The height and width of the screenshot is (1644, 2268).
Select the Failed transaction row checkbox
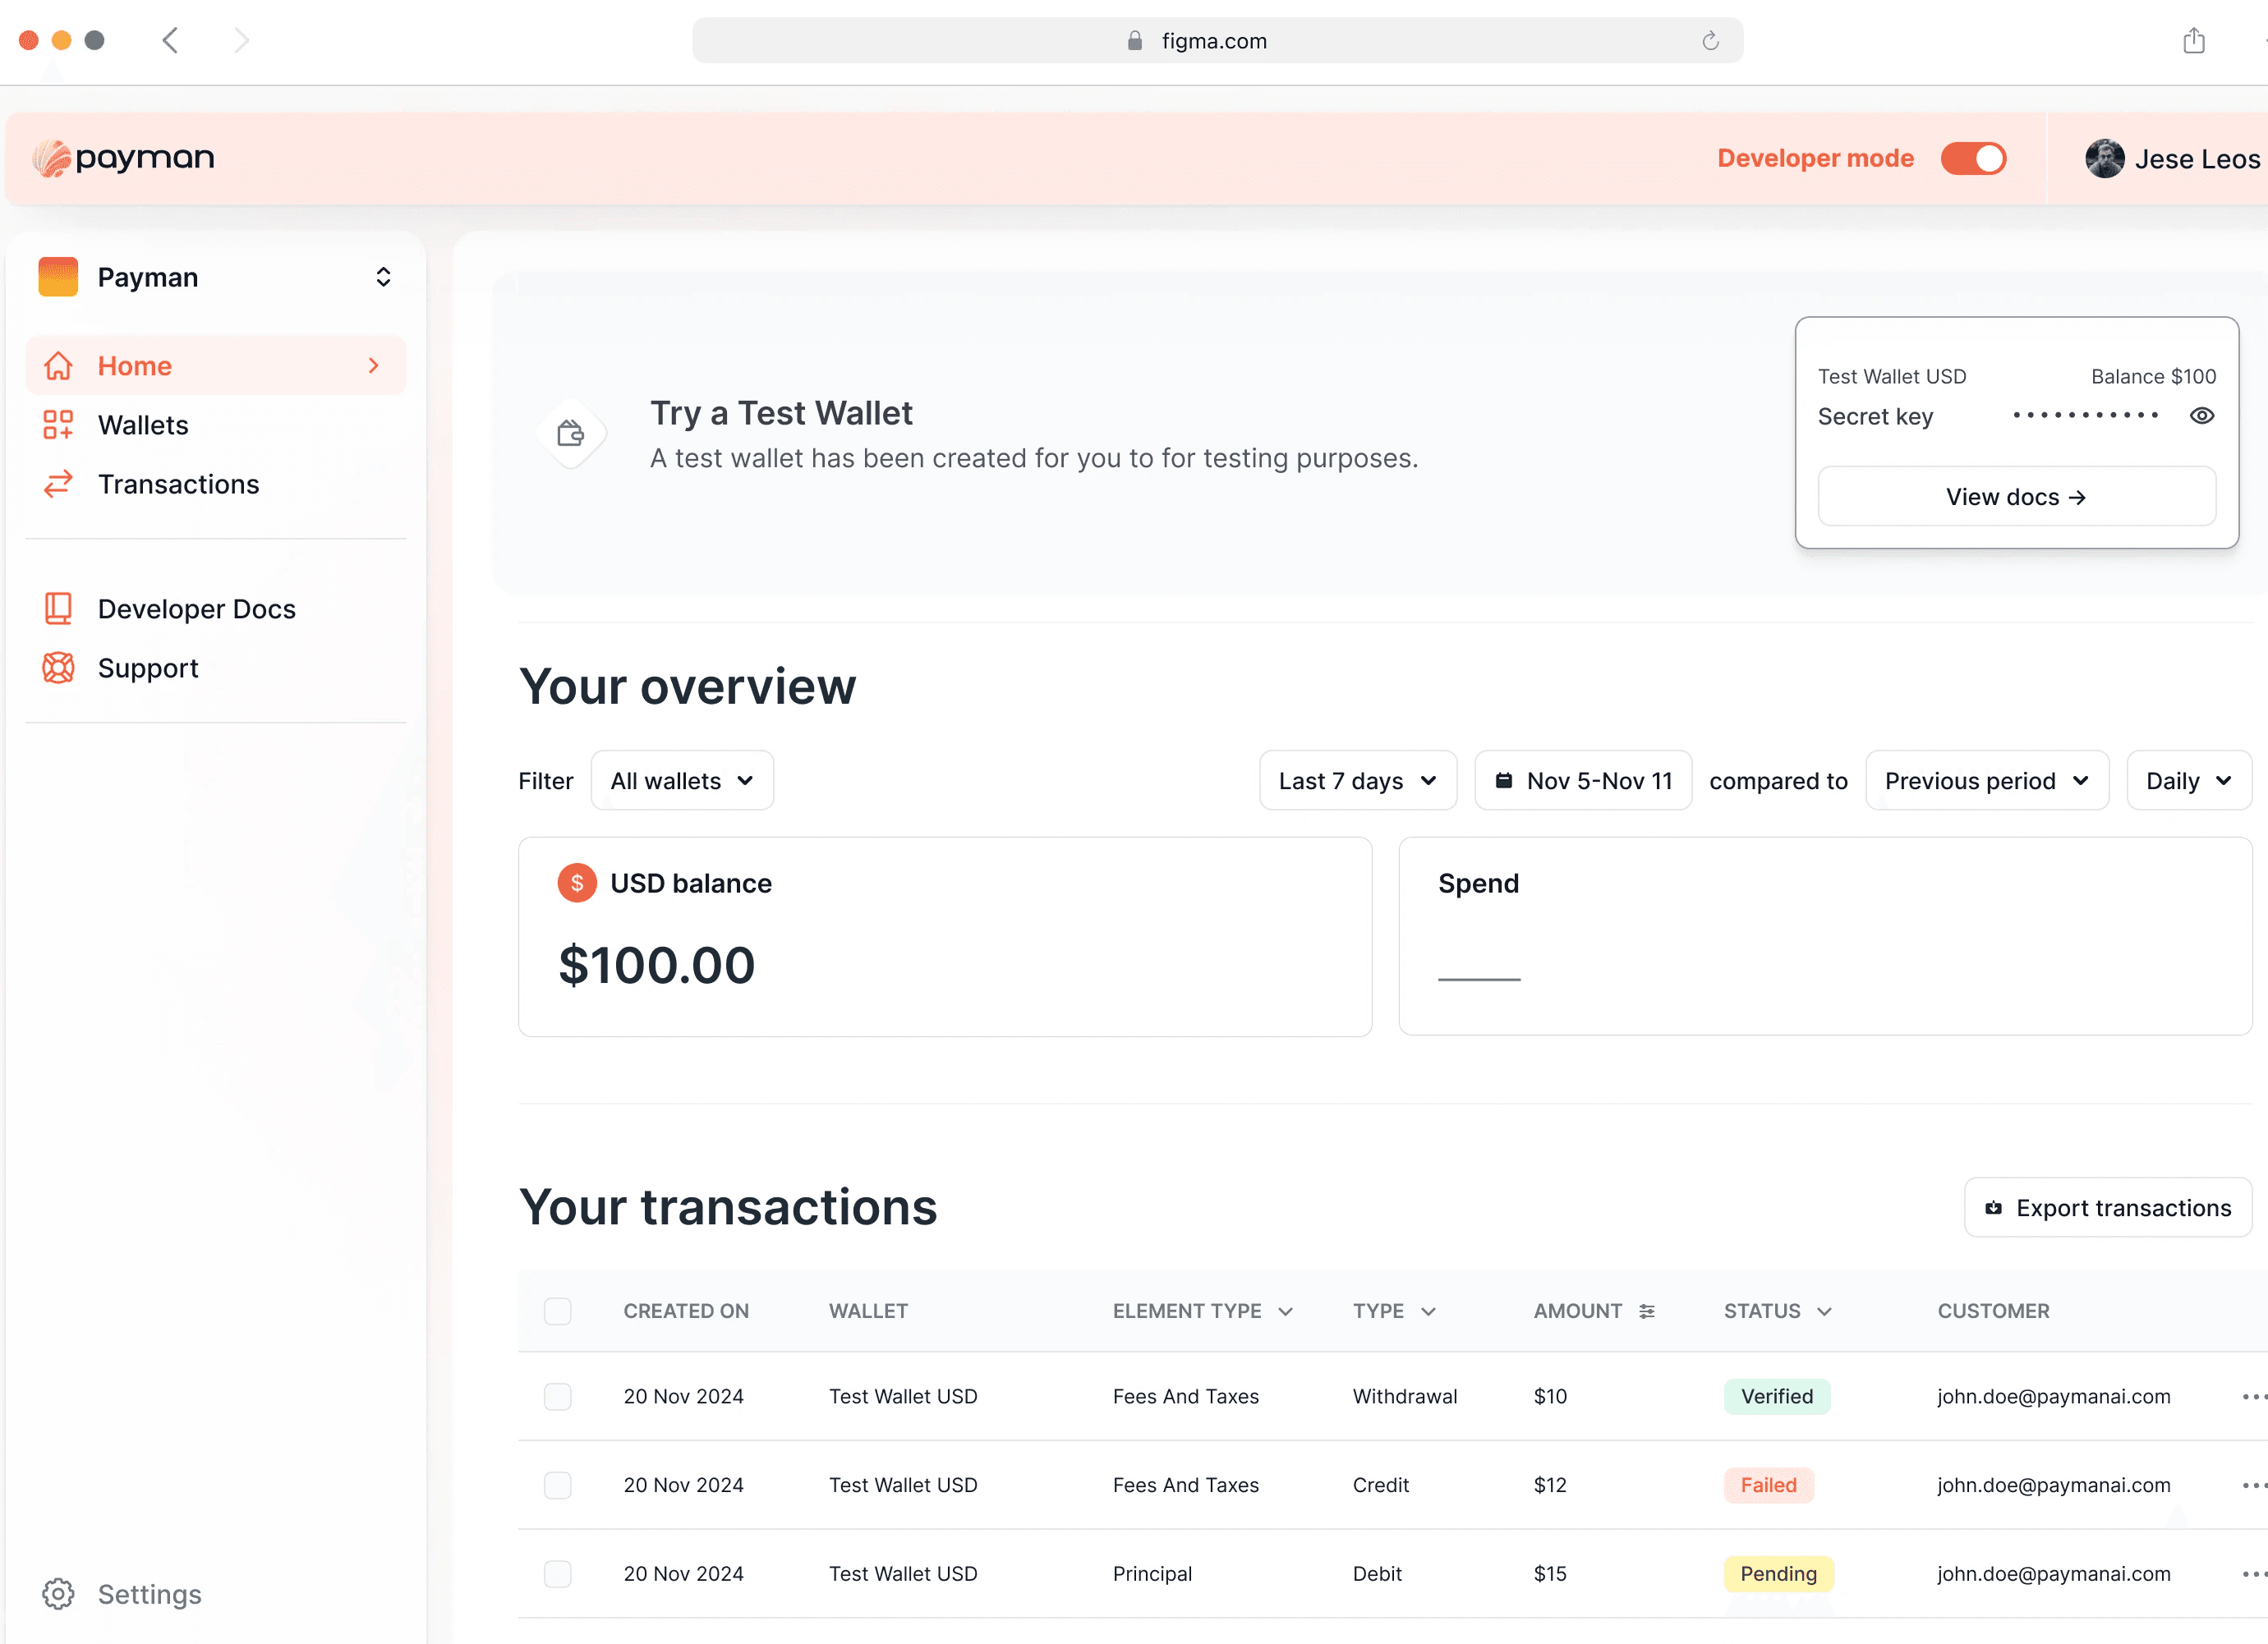(x=558, y=1485)
